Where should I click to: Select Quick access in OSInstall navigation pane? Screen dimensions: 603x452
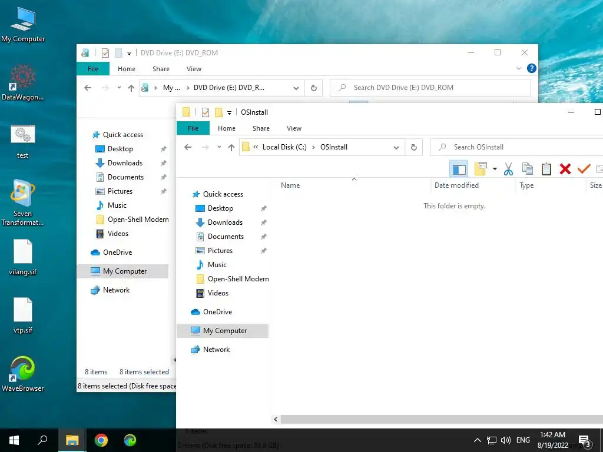pyautogui.click(x=223, y=194)
